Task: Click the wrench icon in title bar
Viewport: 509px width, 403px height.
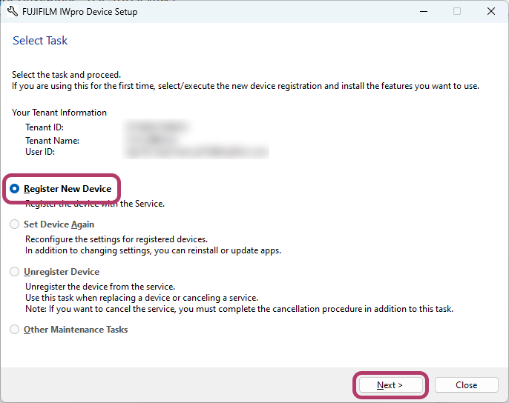Action: point(13,12)
